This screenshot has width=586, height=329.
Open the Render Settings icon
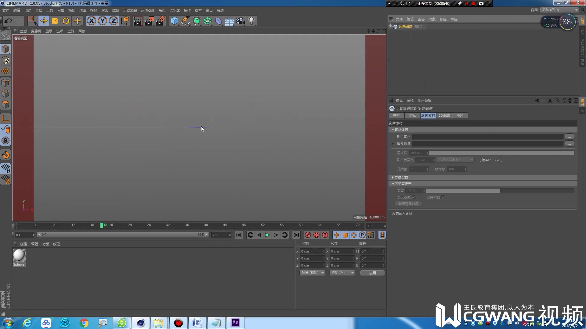pyautogui.click(x=161, y=21)
